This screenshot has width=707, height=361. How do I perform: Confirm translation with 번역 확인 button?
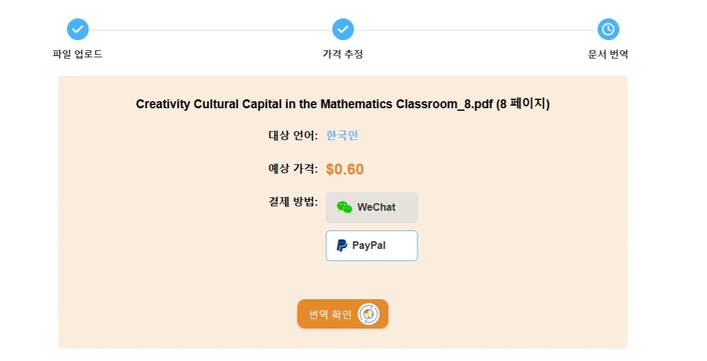[x=343, y=314]
